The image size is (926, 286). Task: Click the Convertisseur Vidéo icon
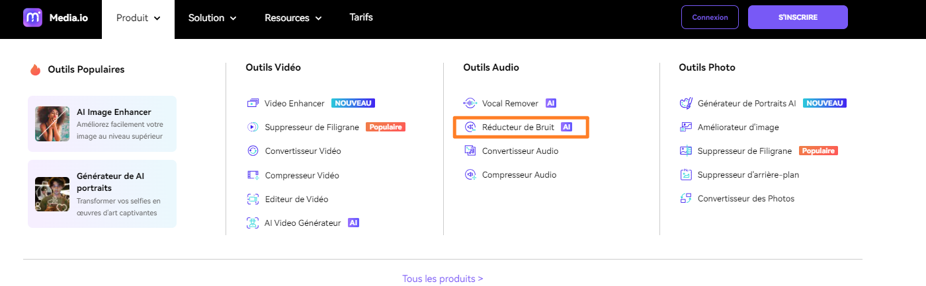[253, 151]
